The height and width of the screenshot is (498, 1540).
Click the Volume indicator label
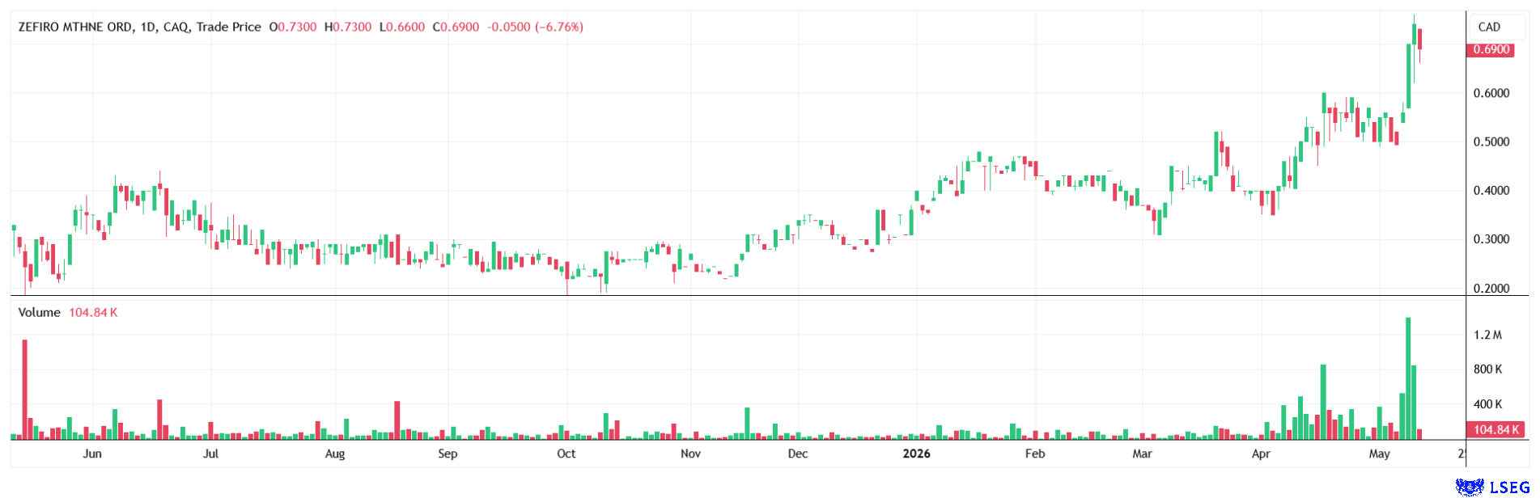[39, 312]
